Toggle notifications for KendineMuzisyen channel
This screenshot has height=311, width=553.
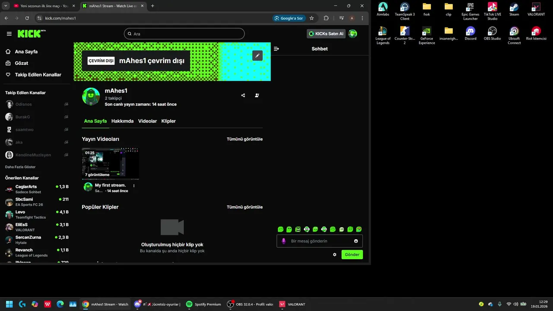(x=67, y=155)
